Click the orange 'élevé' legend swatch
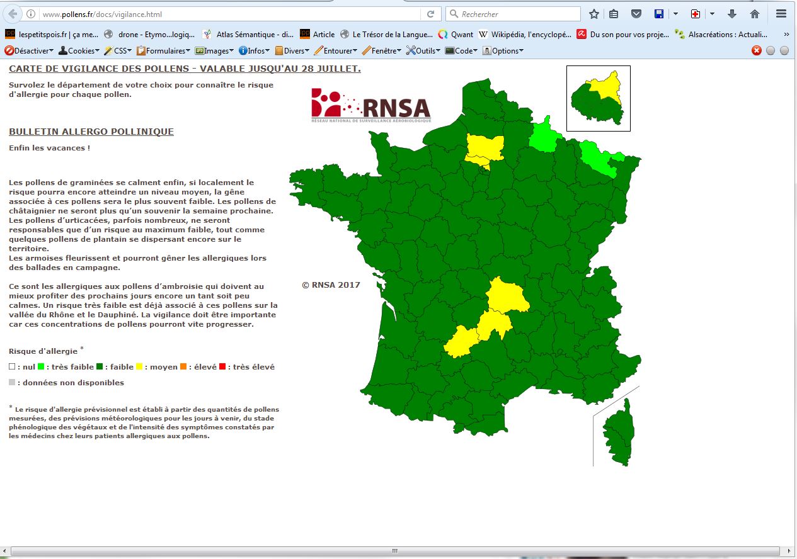This screenshot has height=559, width=797. 183,366
